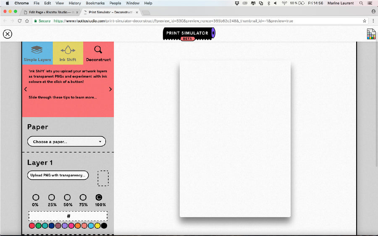378x236 pixels.
Task: Click Upload PNG with transparency button
Action: point(58,175)
